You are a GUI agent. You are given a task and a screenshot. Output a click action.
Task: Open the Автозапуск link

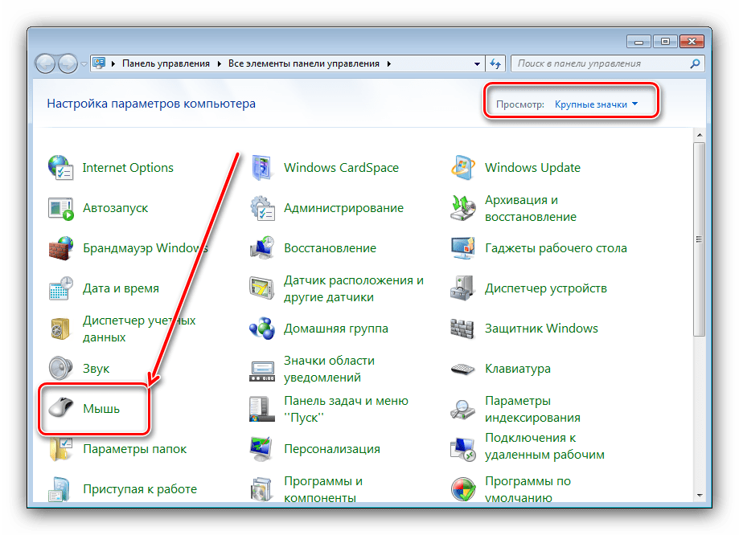(116, 208)
